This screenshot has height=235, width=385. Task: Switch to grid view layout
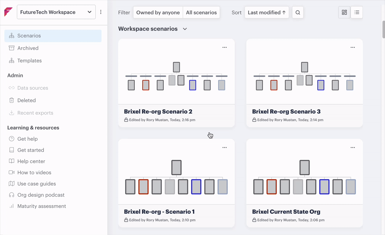coord(344,13)
